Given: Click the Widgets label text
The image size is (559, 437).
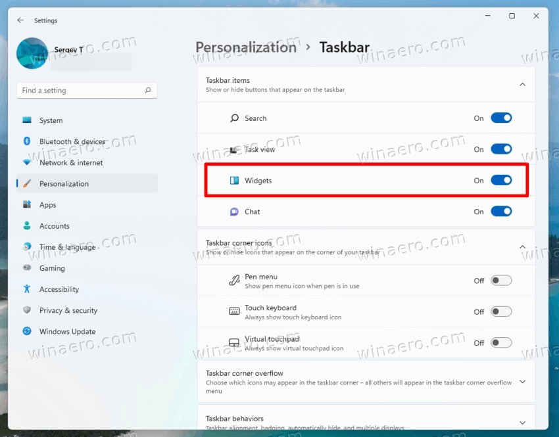Looking at the screenshot, I should pyautogui.click(x=258, y=181).
